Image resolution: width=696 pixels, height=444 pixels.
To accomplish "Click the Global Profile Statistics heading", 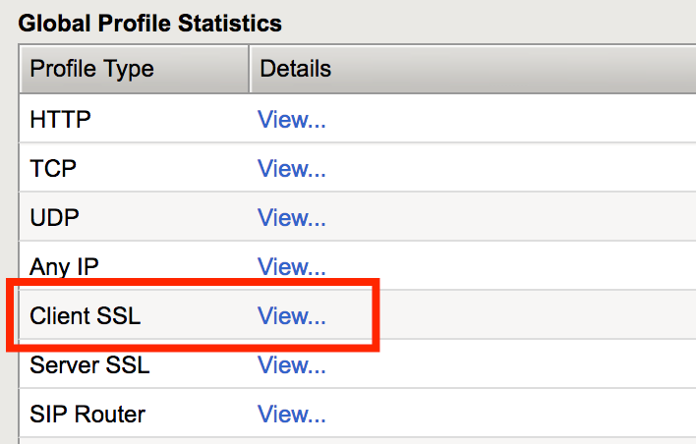I will 149,23.
